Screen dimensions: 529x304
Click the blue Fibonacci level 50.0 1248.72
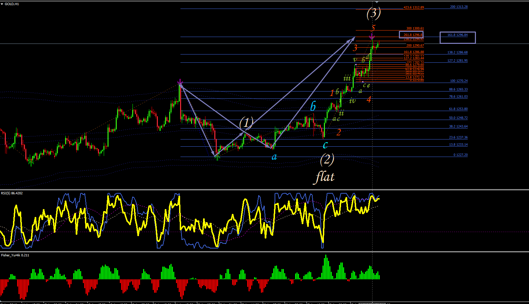(x=458, y=118)
